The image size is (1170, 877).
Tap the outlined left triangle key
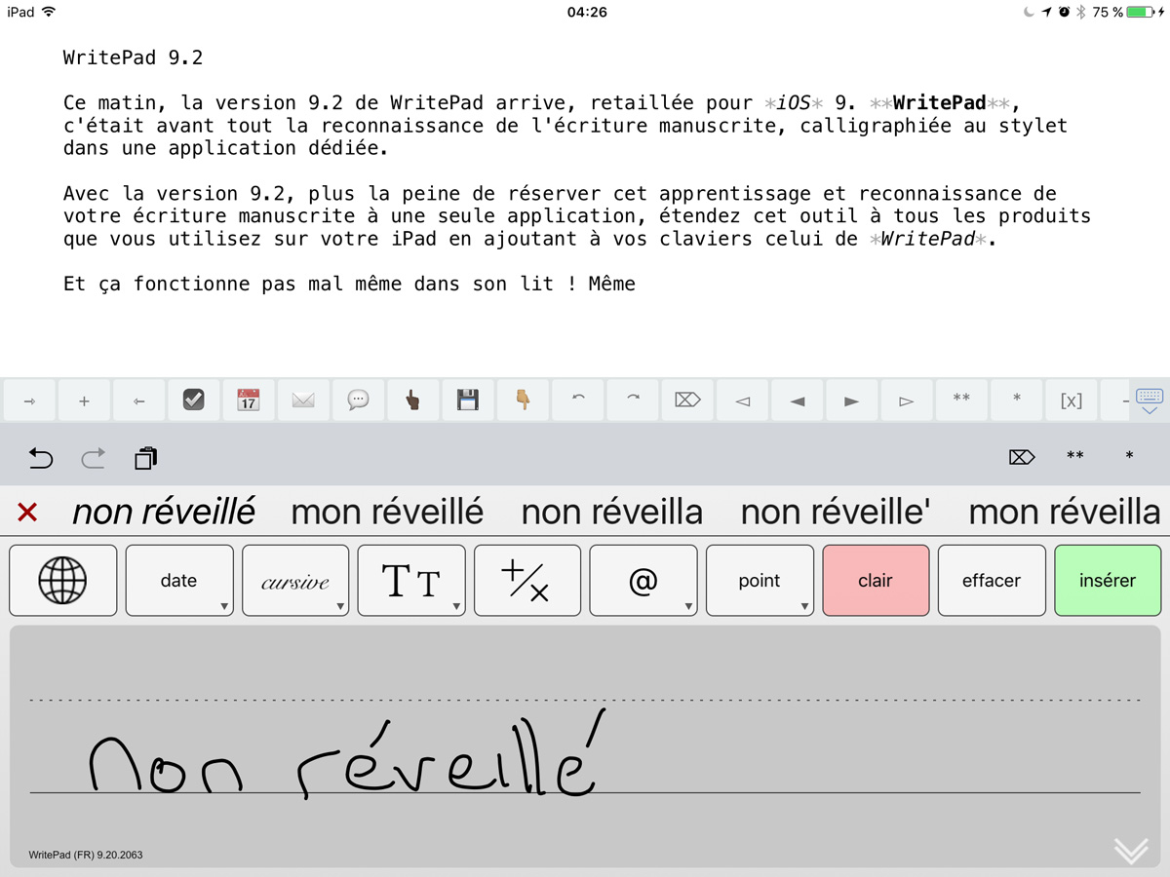(742, 400)
